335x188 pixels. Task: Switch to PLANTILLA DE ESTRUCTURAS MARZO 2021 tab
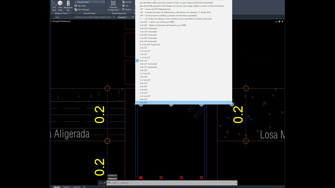click(93, 17)
